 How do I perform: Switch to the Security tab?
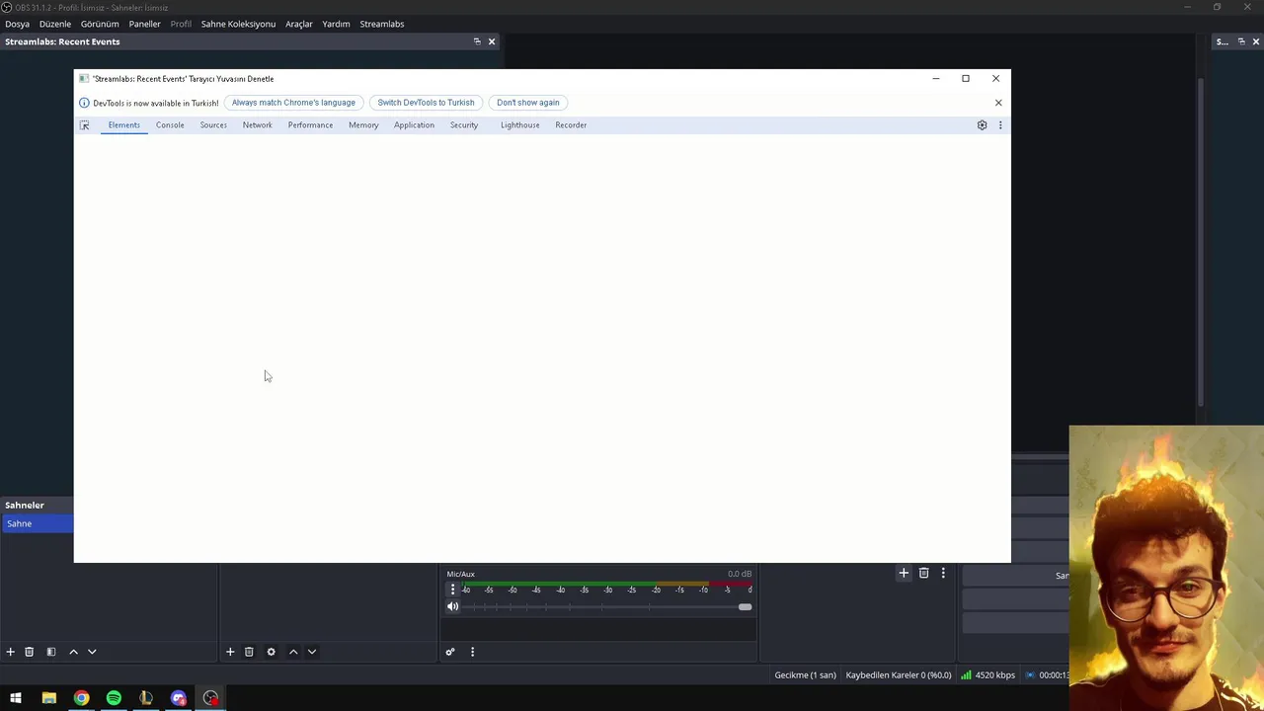[x=464, y=125]
